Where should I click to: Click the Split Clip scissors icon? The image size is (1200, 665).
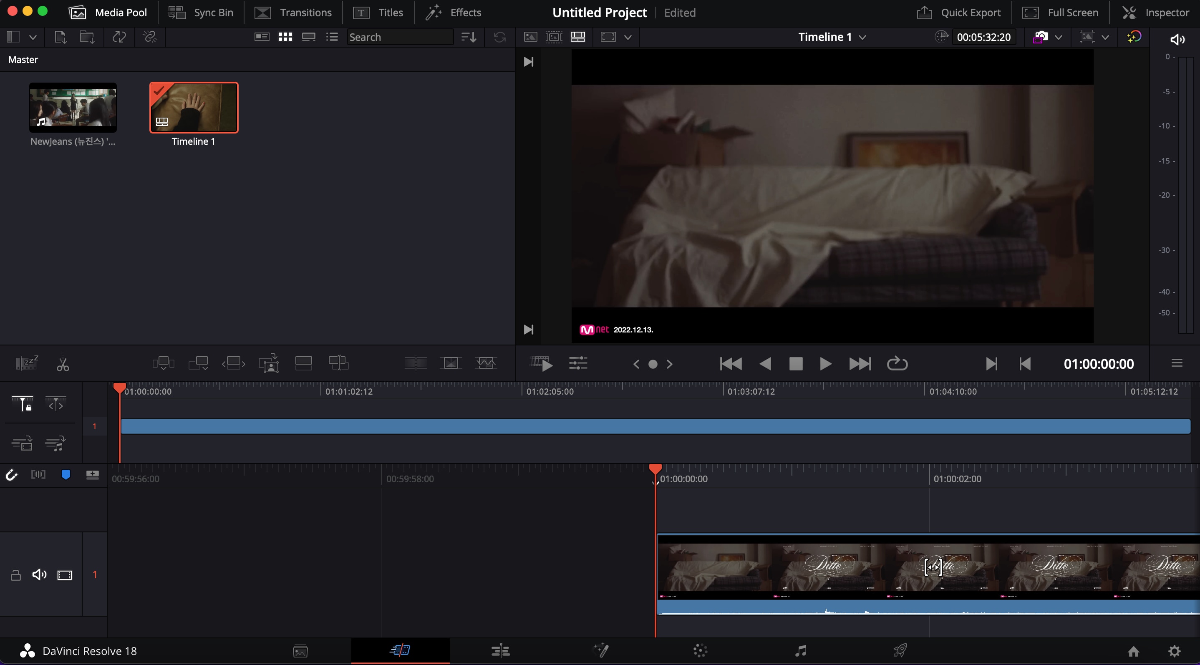63,363
